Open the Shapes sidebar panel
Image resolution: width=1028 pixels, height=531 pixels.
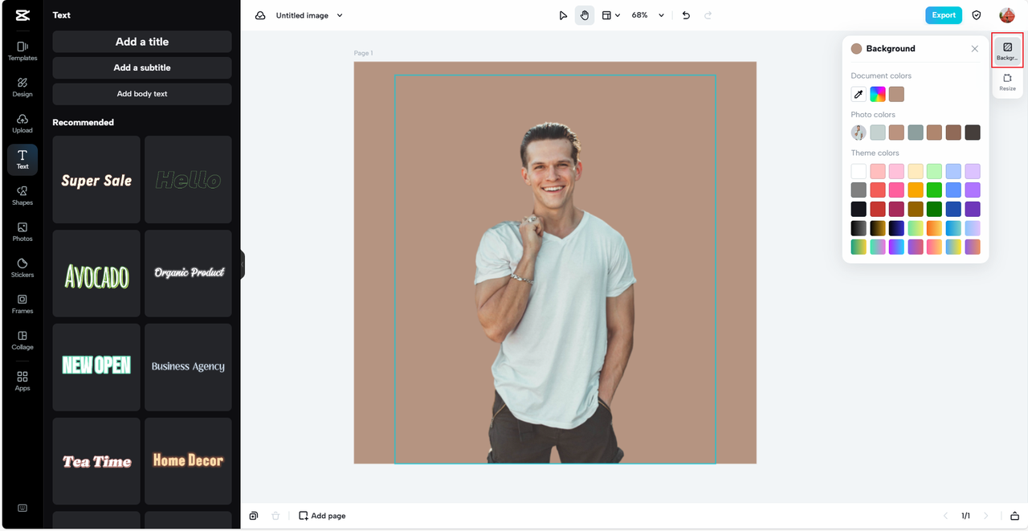[x=22, y=196]
